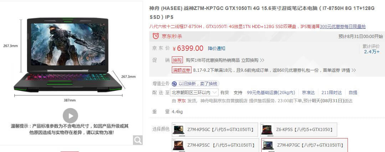Screen dimensions: 385x152
Task: Select the Z7M-KP7GC i7 model option
Action: tap(304, 145)
